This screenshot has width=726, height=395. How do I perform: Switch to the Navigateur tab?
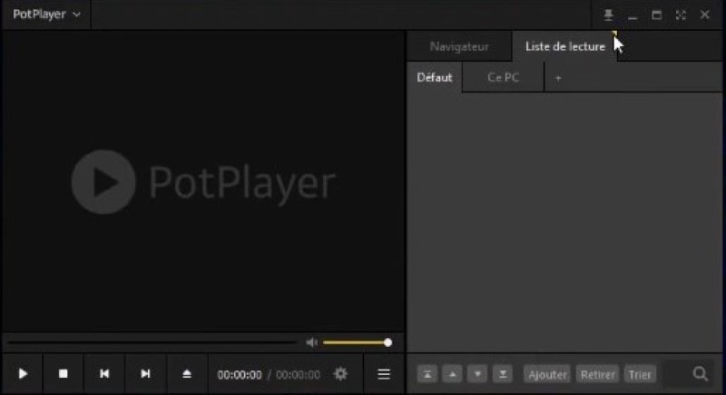(x=459, y=46)
